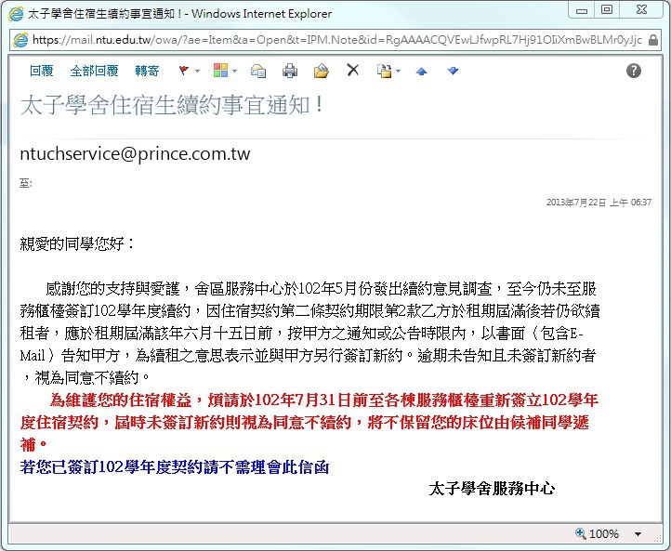Click the timestamp 2013年7月22日 上午 06:37

599,203
